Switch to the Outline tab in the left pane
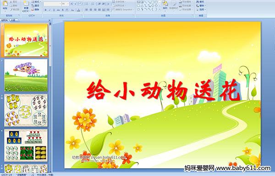This screenshot has height=176, width=275. [13, 20]
